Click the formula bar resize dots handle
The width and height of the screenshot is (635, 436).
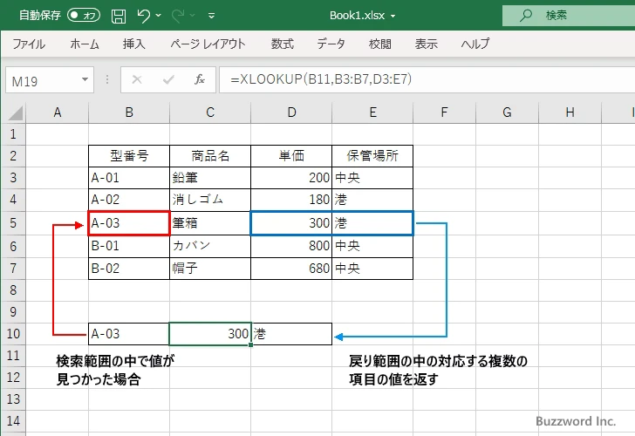[x=107, y=79]
